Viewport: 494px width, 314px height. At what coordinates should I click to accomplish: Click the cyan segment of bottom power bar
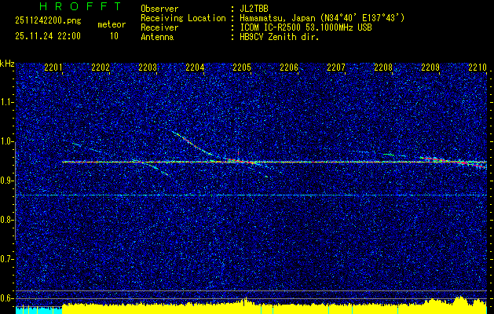(38, 309)
